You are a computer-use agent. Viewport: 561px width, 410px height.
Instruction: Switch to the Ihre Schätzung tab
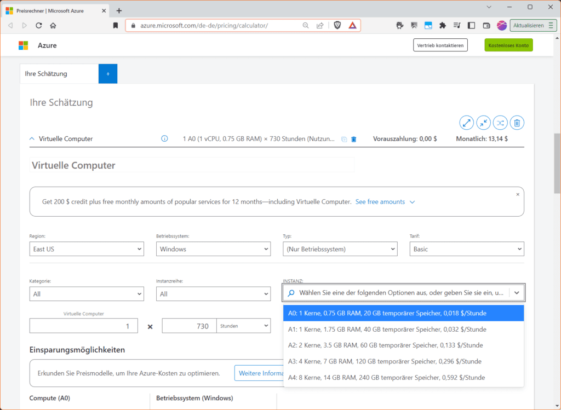pyautogui.click(x=59, y=74)
